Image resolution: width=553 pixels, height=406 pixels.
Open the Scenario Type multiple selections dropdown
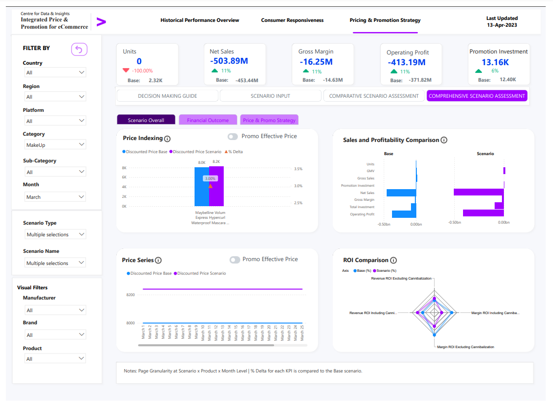[55, 234]
